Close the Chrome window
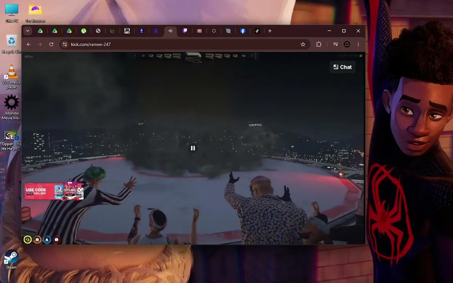 [x=358, y=31]
